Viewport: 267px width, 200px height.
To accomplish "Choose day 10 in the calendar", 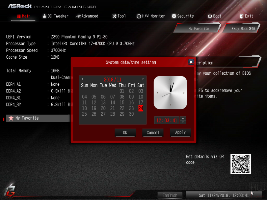I will pyautogui.click(x=141, y=97).
